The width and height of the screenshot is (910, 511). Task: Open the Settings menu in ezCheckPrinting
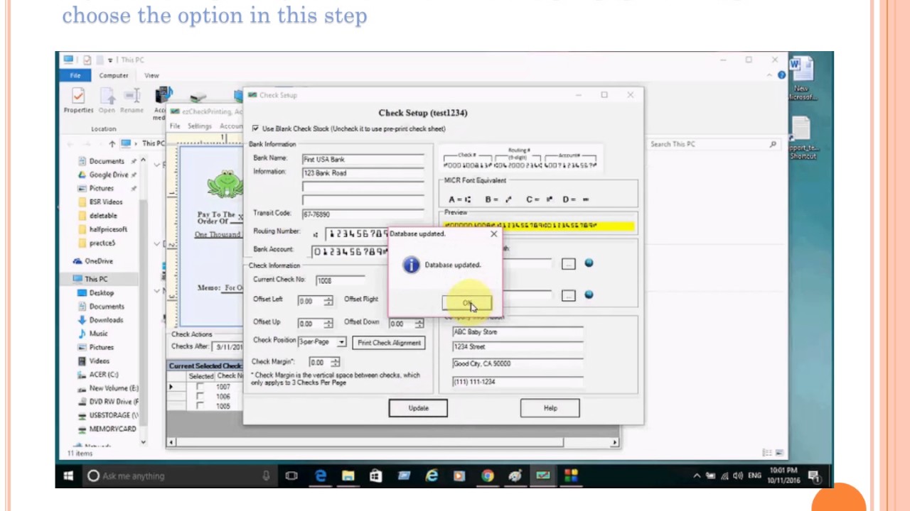(199, 126)
